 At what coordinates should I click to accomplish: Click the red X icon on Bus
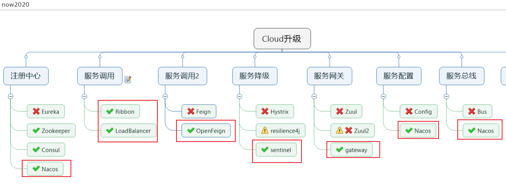[x=472, y=112]
